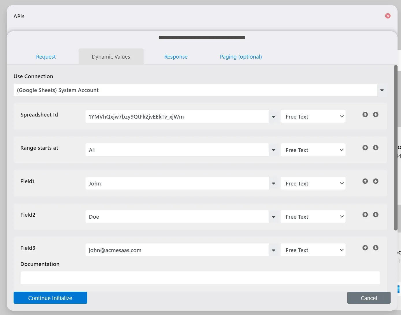This screenshot has width=401, height=315.
Task: Close the APIs dialog
Action: 388,16
